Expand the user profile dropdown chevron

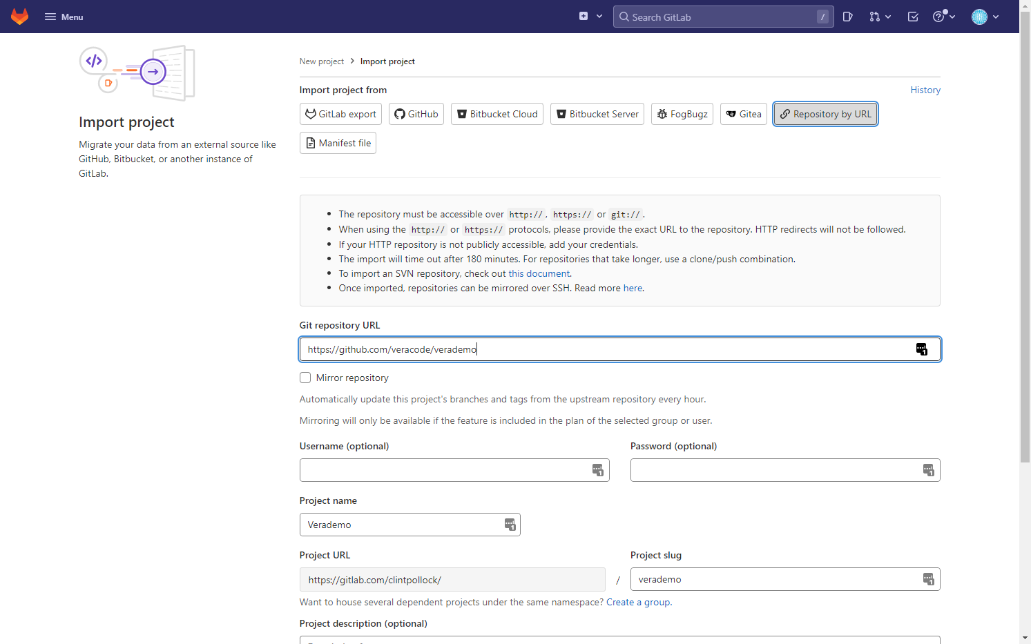(x=996, y=17)
